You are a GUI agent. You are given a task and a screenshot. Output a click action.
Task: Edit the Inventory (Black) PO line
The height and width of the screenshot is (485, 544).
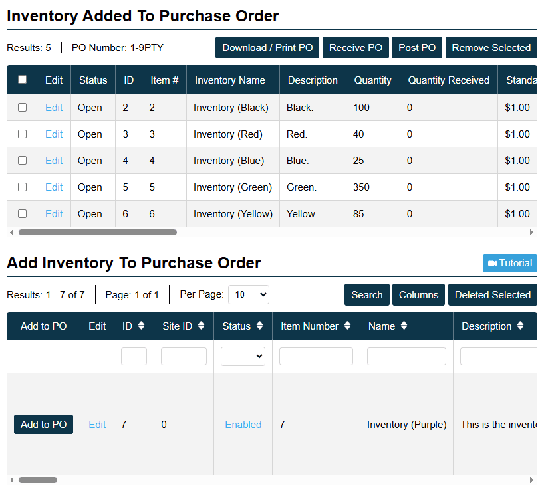pyautogui.click(x=54, y=108)
